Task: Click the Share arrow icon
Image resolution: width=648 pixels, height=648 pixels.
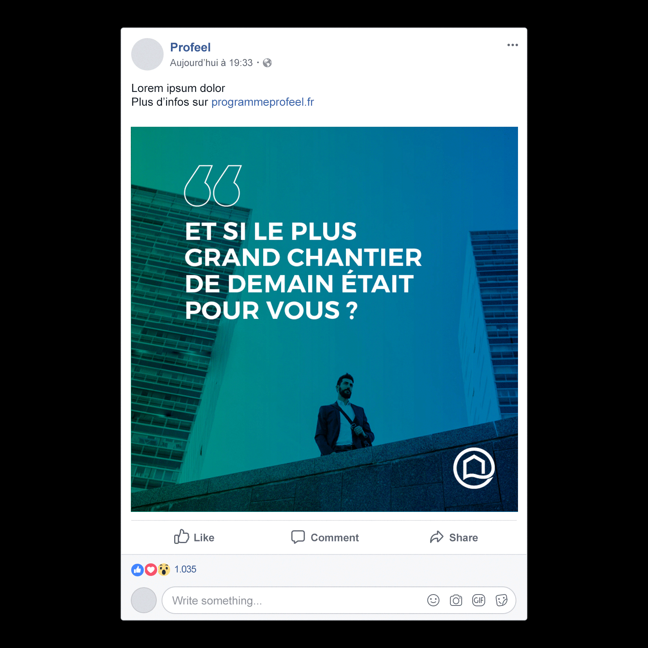Action: 437,537
